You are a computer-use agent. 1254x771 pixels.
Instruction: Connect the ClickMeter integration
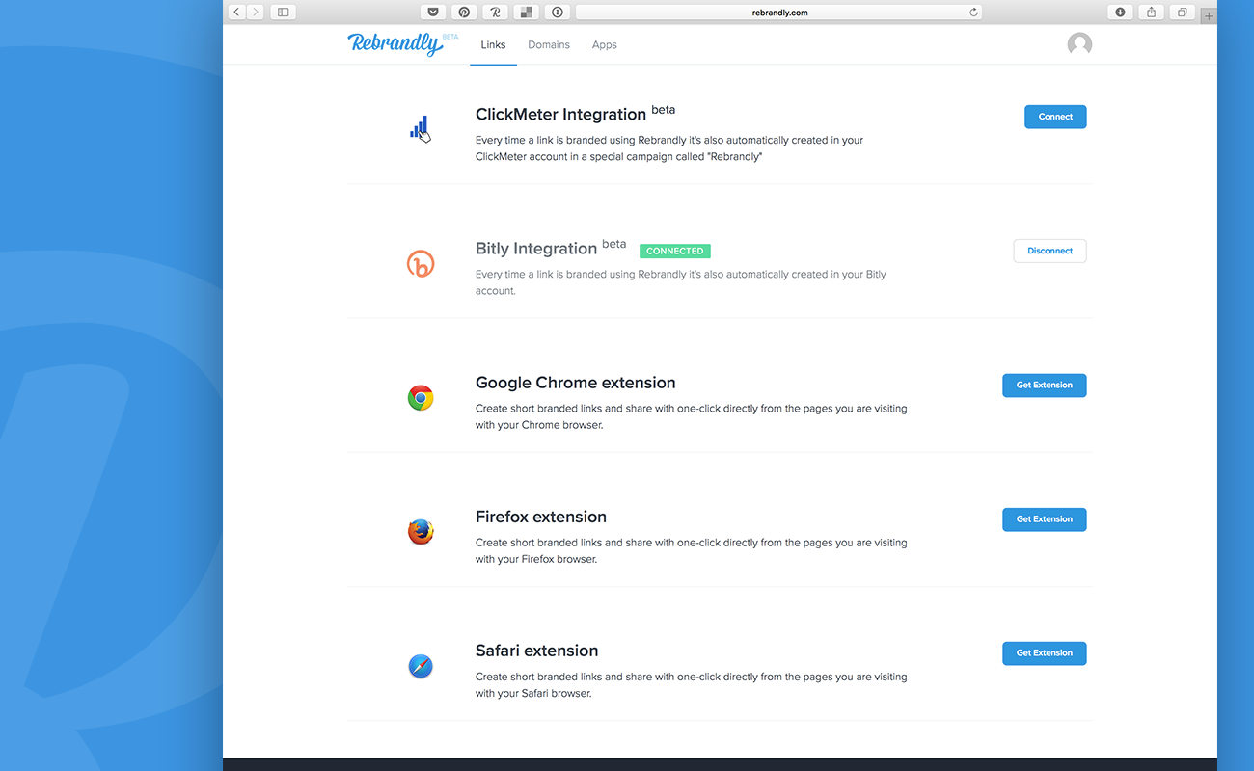click(x=1055, y=117)
